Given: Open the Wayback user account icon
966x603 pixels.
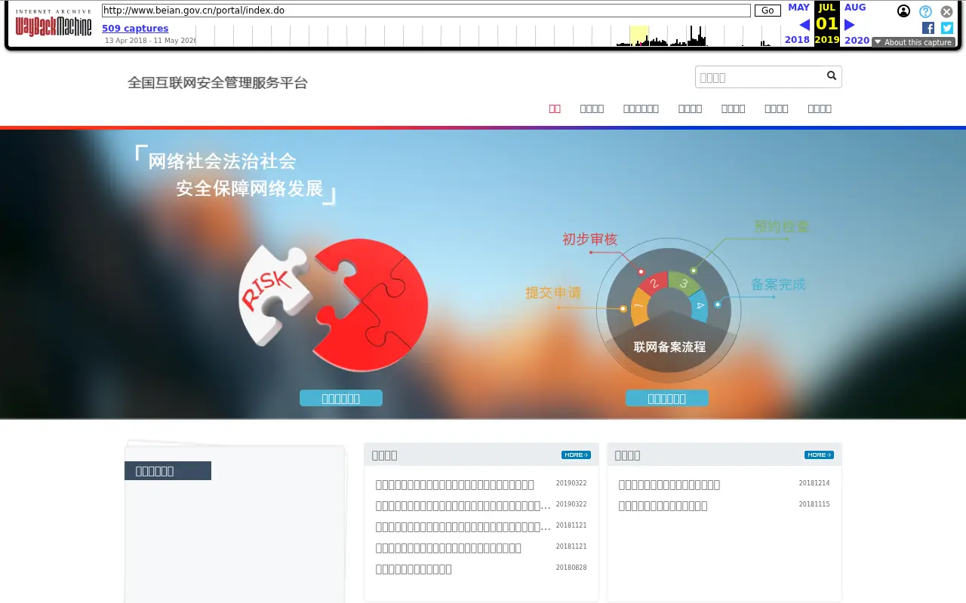Looking at the screenshot, I should tap(903, 11).
